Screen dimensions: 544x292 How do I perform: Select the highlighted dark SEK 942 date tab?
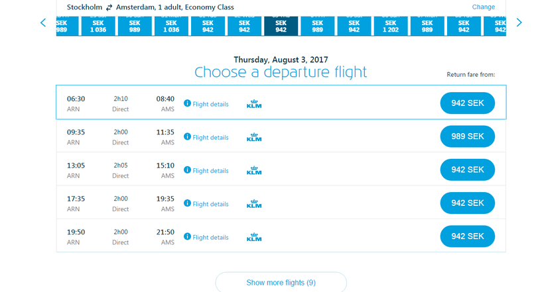pos(281,26)
